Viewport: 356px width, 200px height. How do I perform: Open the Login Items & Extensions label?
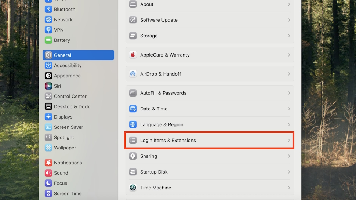pos(168,140)
